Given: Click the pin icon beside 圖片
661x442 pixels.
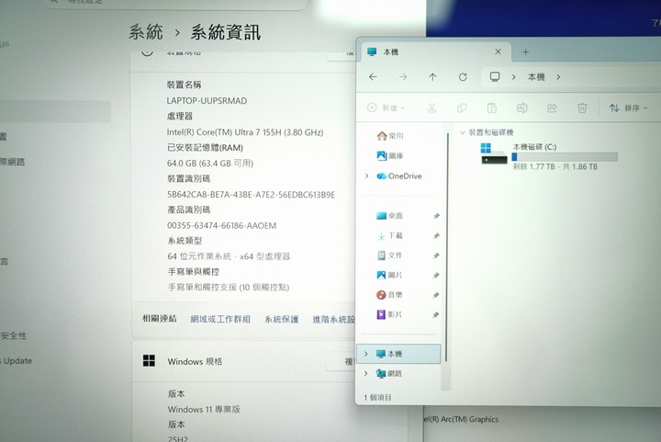Looking at the screenshot, I should coord(436,276).
